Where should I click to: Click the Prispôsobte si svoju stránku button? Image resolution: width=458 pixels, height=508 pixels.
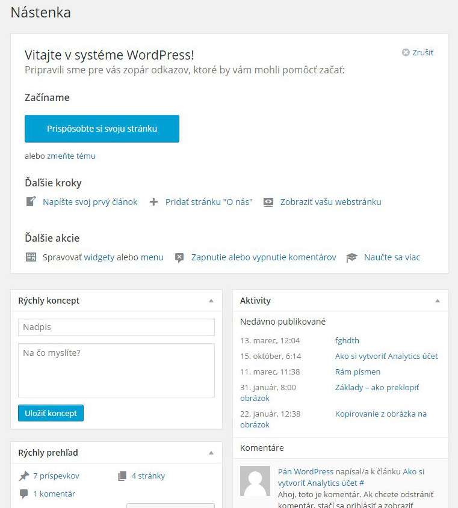pos(102,129)
